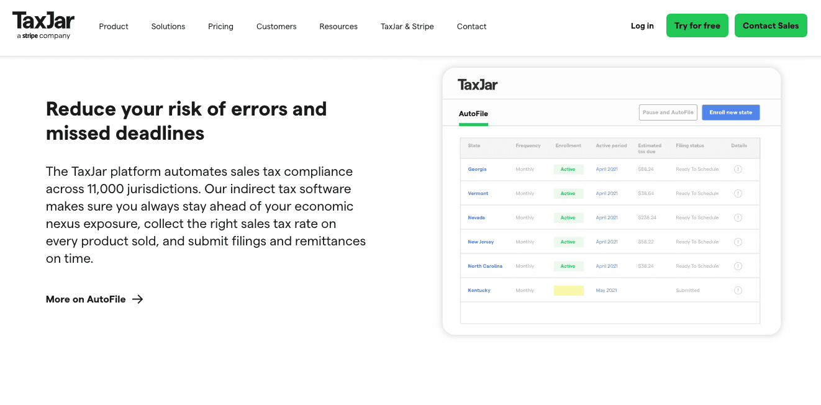
Task: Click the Active badge in the New Jersey row
Action: pos(568,242)
